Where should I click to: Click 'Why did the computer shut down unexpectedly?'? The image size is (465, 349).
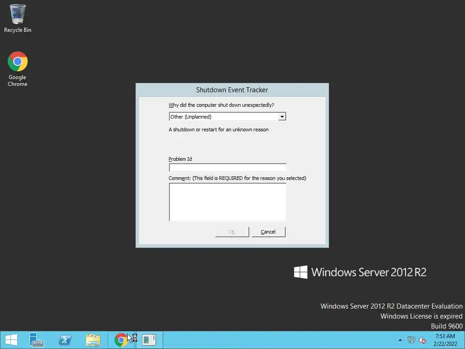[x=221, y=105]
